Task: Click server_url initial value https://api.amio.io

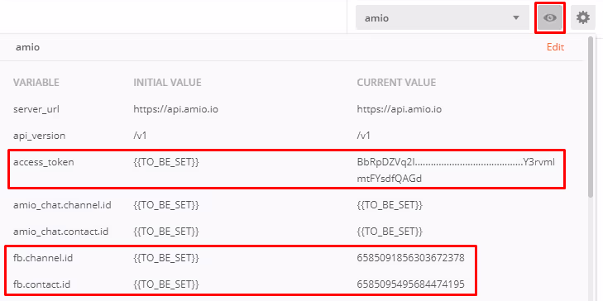Action: [175, 109]
